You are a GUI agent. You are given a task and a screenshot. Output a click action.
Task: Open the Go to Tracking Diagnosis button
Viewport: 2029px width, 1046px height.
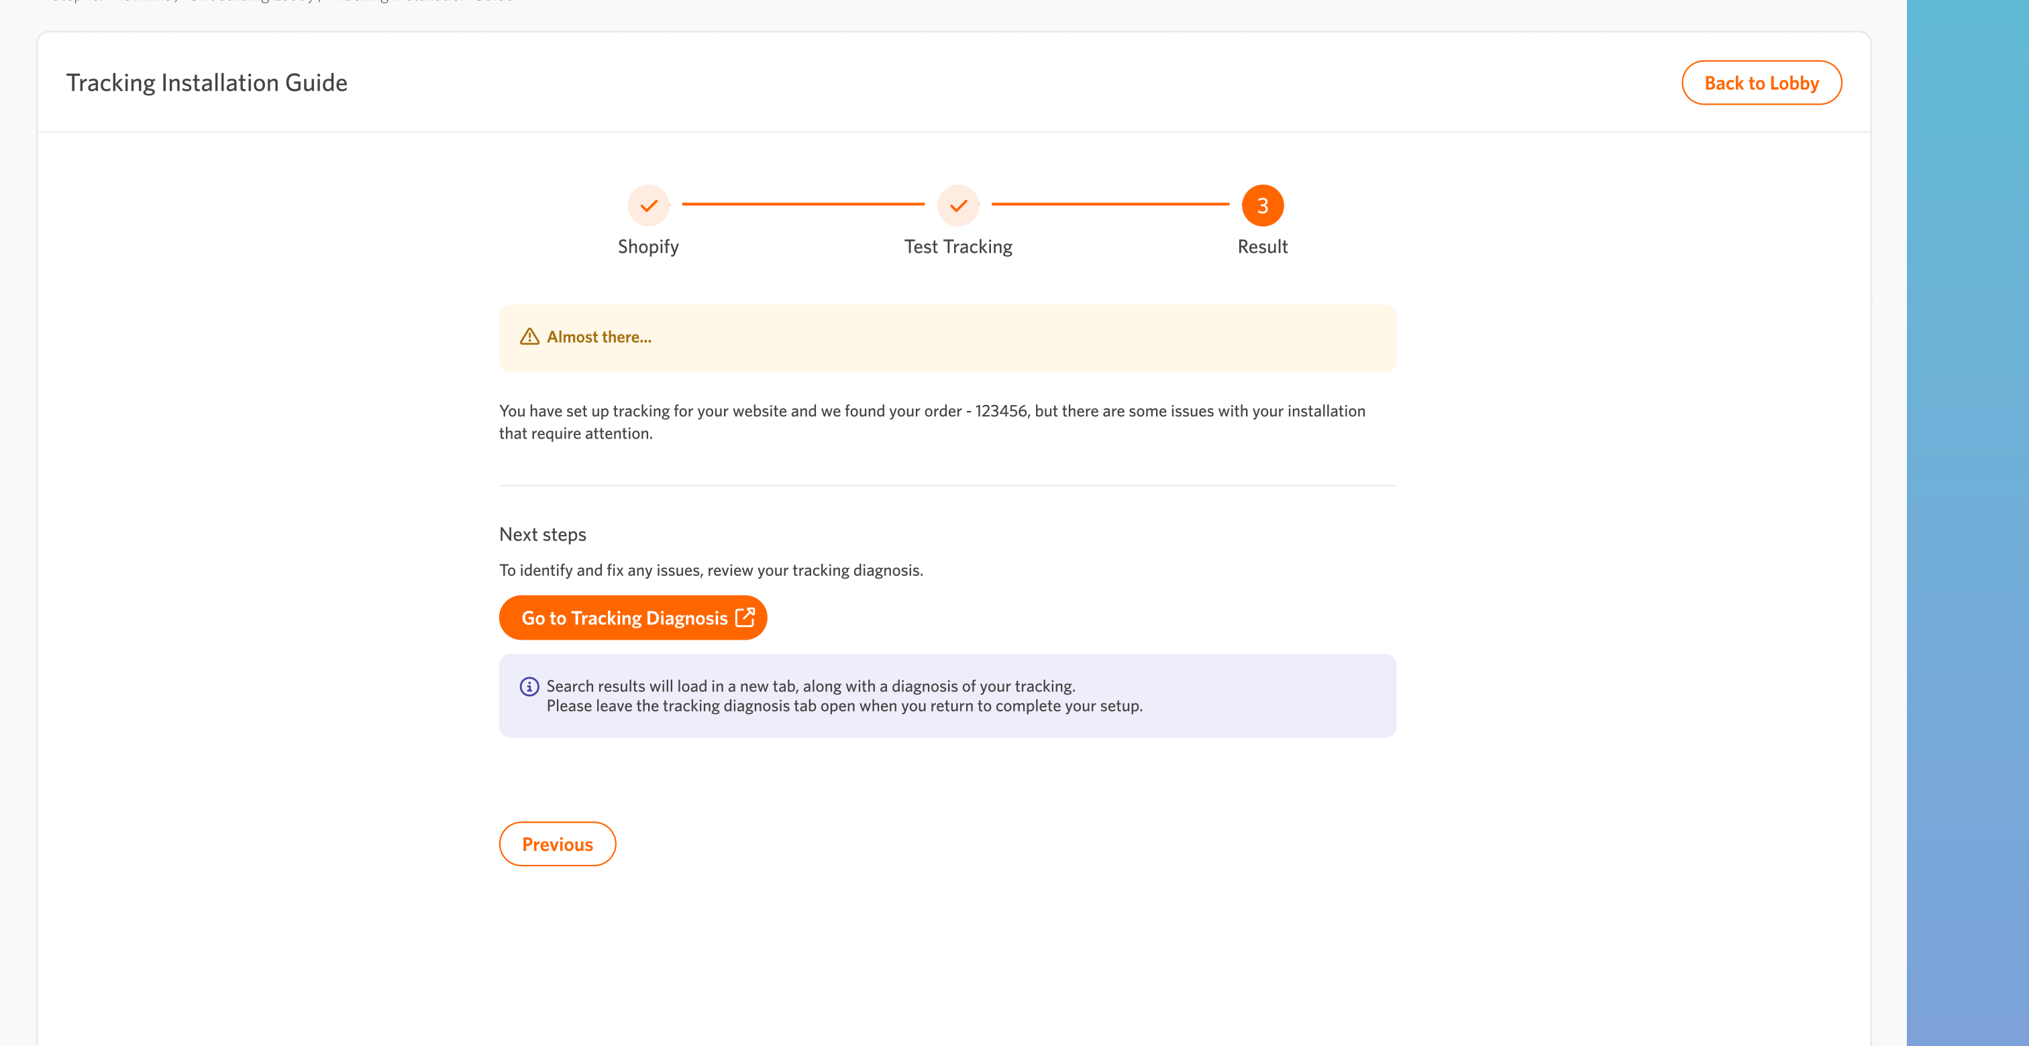[x=624, y=618]
